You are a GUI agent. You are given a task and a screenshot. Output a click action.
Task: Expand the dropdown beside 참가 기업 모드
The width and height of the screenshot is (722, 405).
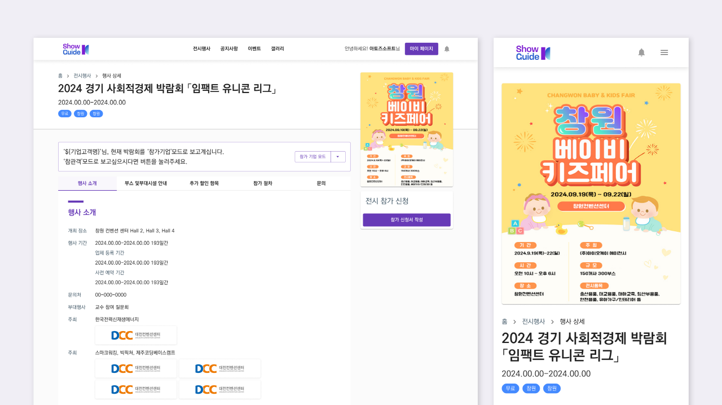(x=337, y=156)
